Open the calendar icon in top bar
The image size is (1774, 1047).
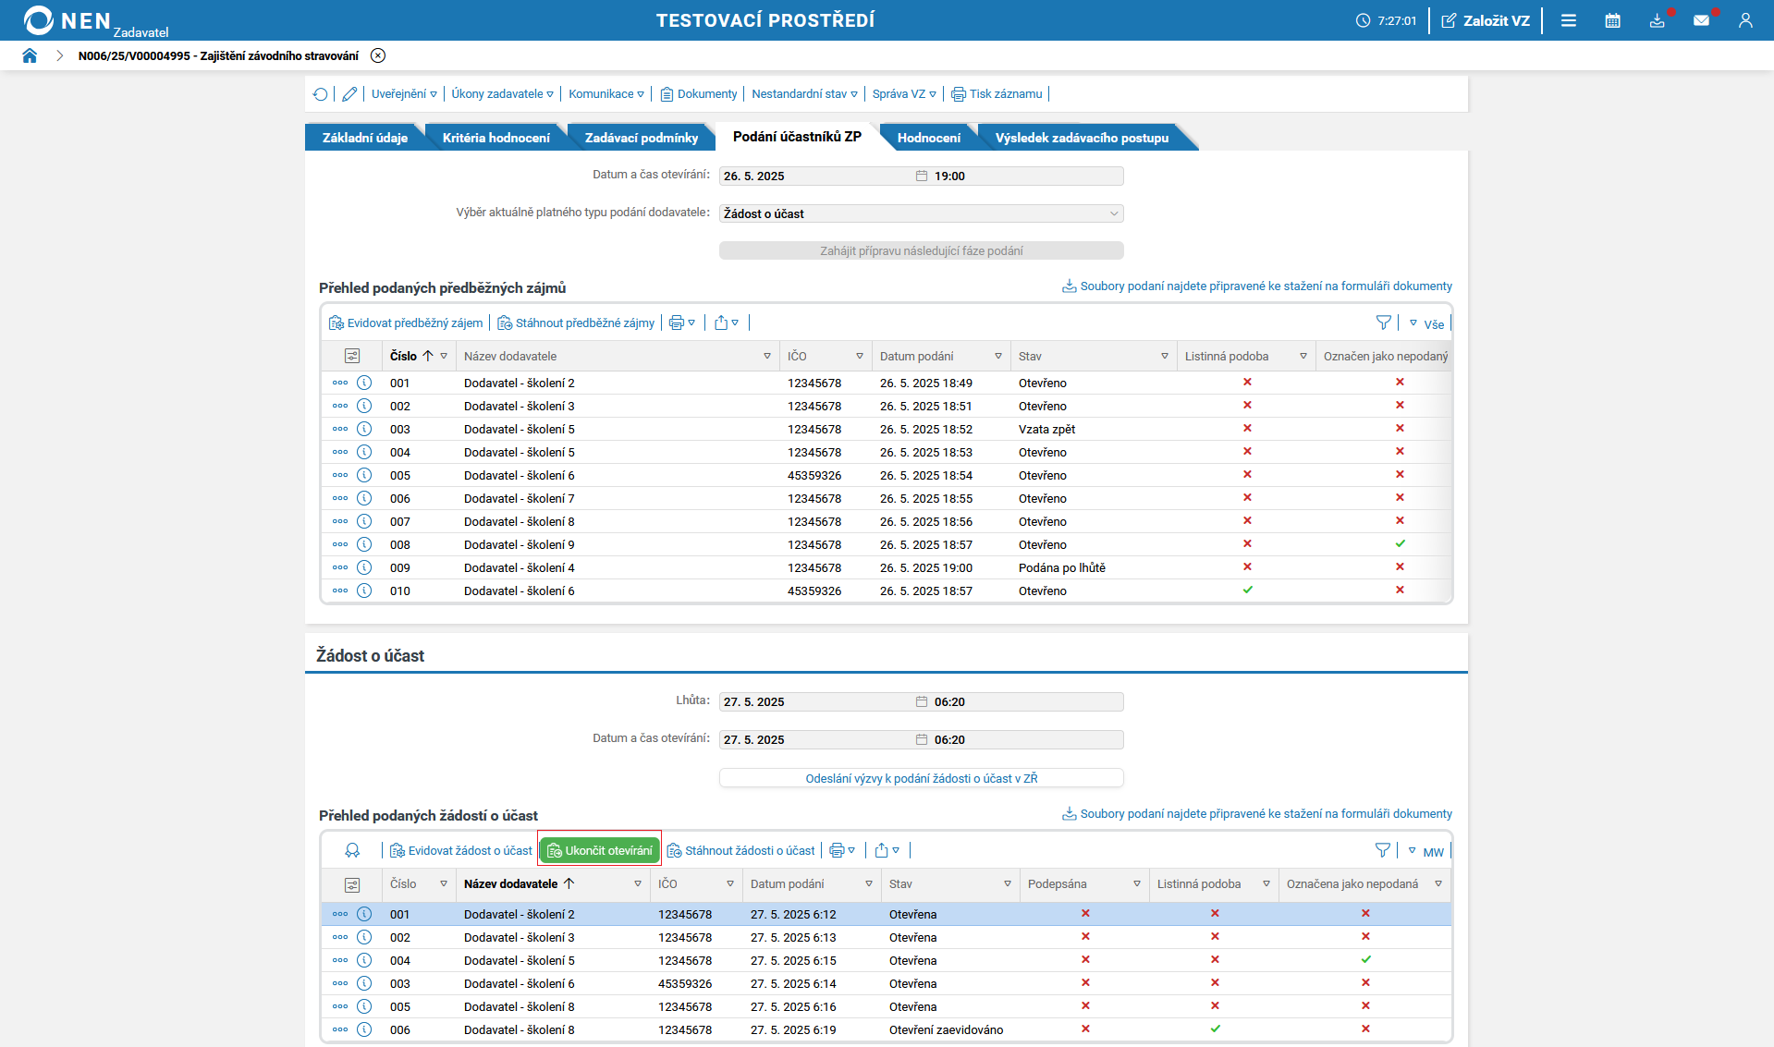pyautogui.click(x=1612, y=20)
